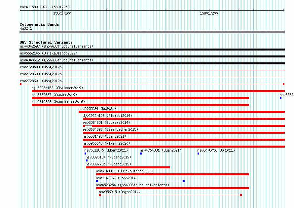Select the nsv5995534 Wu2021 label
The width and height of the screenshot is (294, 208).
[97, 109]
